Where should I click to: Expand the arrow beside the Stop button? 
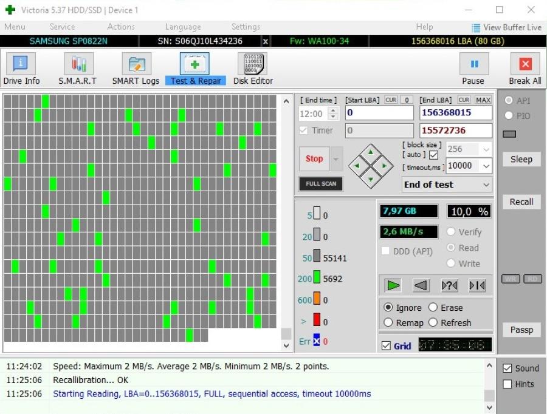pyautogui.click(x=337, y=159)
